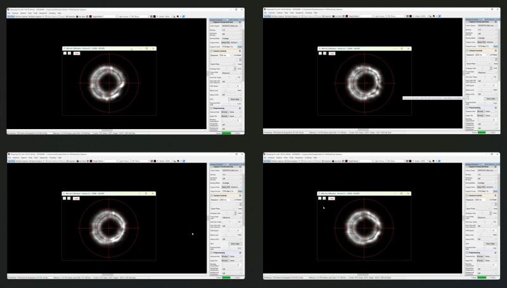The image size is (507, 288).
Task: Click the red-text button in top-right collimation window
Action: (x=332, y=53)
